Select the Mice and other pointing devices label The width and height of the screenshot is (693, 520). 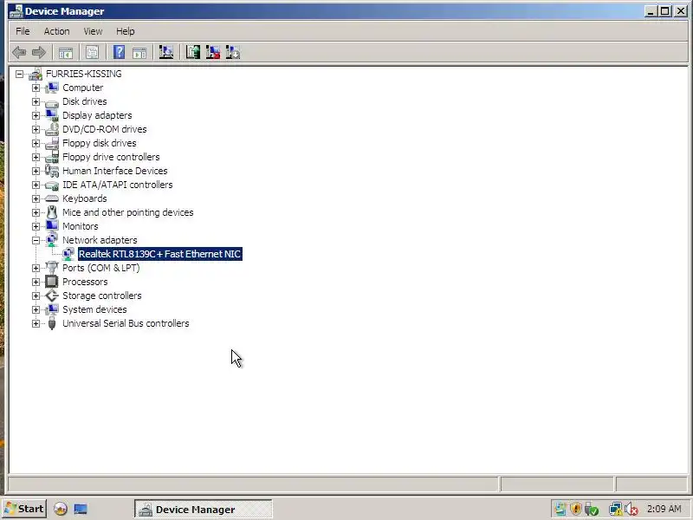(x=127, y=212)
